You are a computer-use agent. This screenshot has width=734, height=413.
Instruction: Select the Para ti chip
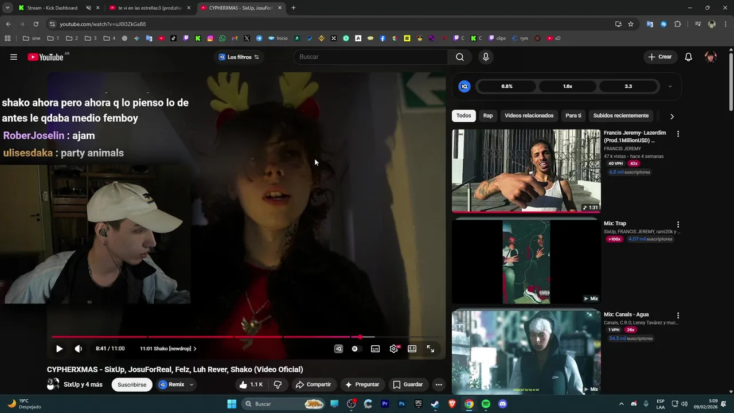pyautogui.click(x=573, y=116)
